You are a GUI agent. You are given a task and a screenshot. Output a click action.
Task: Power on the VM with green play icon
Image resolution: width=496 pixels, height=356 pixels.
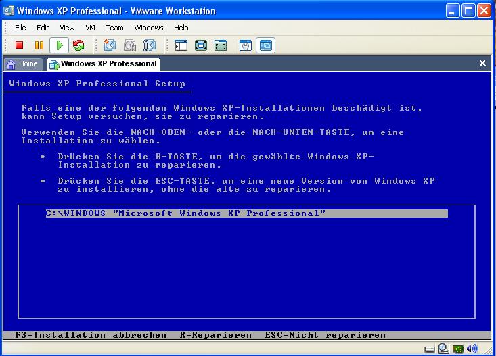[x=59, y=45]
